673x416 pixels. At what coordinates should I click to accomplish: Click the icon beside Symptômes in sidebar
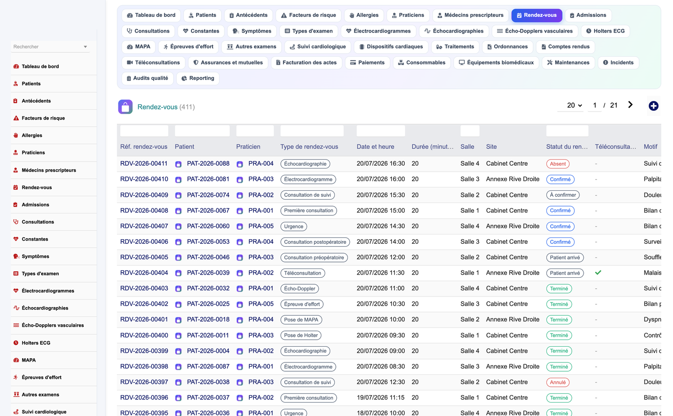(x=16, y=256)
